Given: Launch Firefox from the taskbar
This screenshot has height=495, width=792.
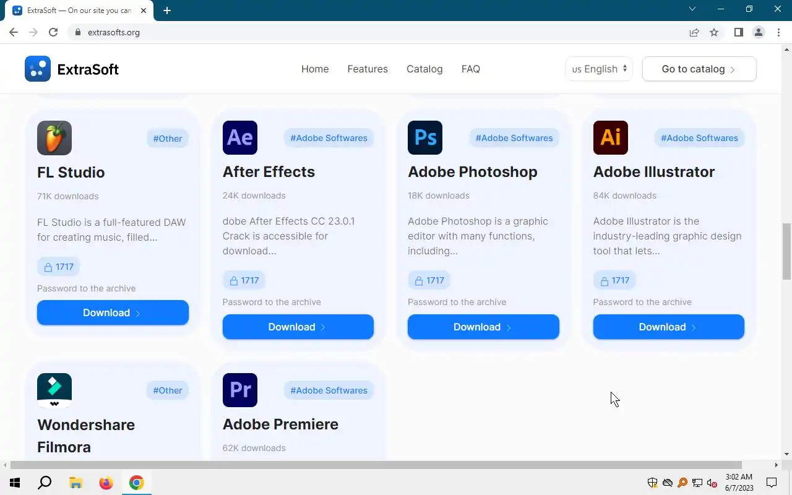Looking at the screenshot, I should 106,483.
